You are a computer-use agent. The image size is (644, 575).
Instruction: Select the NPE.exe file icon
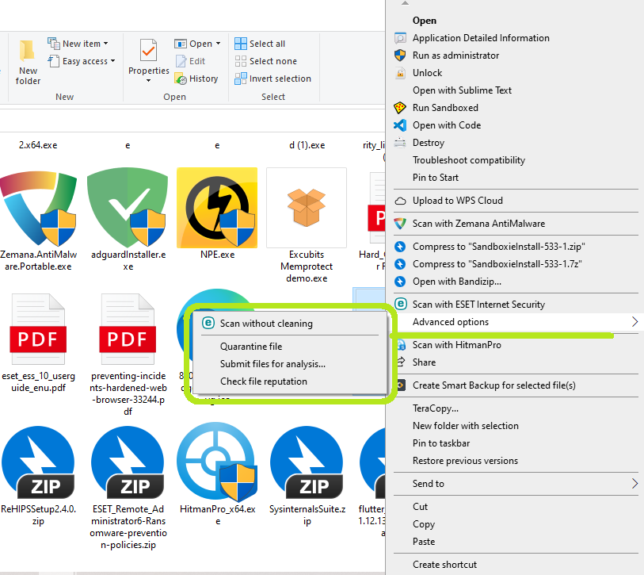click(x=217, y=207)
